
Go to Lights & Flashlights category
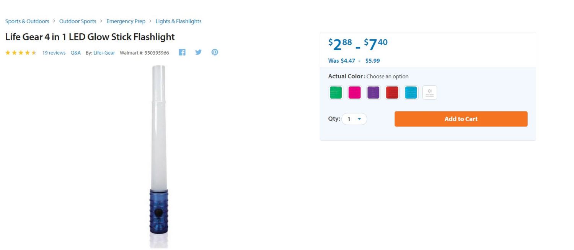pyautogui.click(x=178, y=21)
